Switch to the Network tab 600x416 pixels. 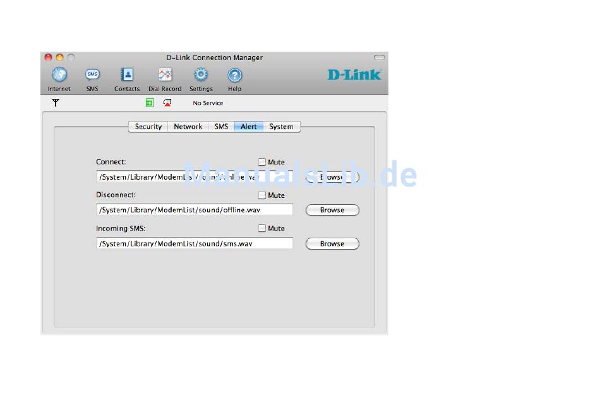pos(188,127)
